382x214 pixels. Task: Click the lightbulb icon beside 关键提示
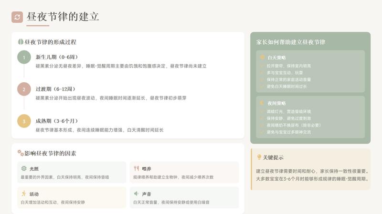pyautogui.click(x=259, y=157)
